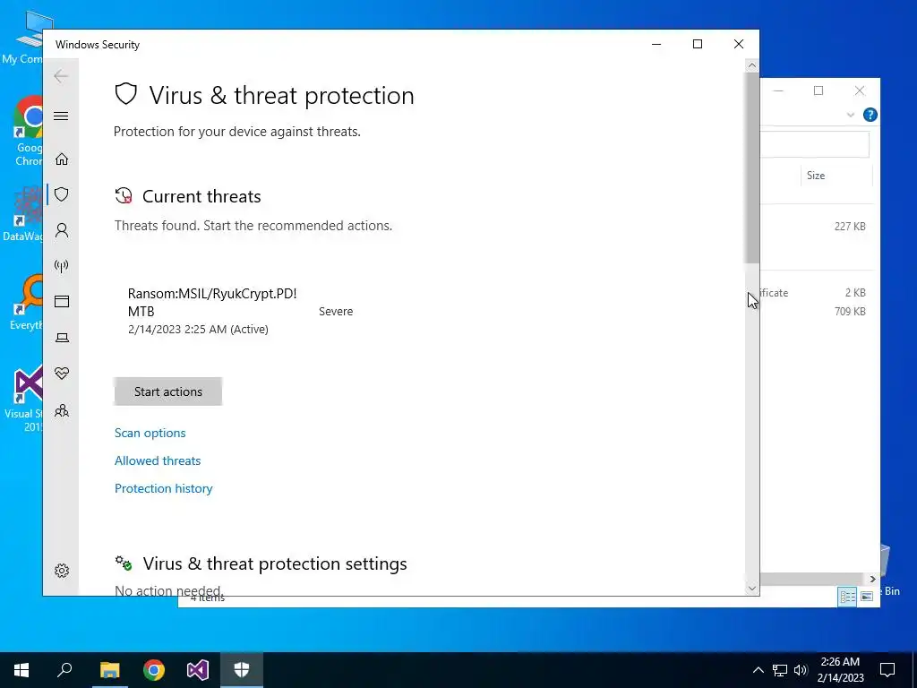Image resolution: width=917 pixels, height=688 pixels.
Task: Open the Home section in the sidebar
Action: click(x=62, y=159)
